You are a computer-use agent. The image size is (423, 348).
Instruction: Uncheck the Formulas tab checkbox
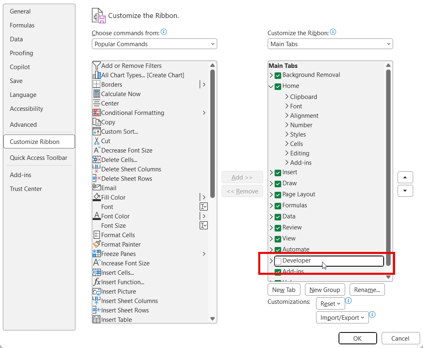(x=278, y=206)
